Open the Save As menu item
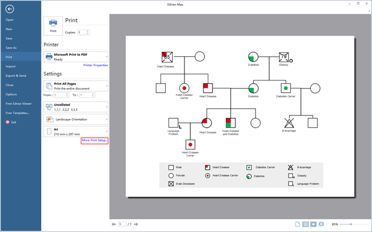The width and height of the screenshot is (372, 232). click(x=11, y=48)
